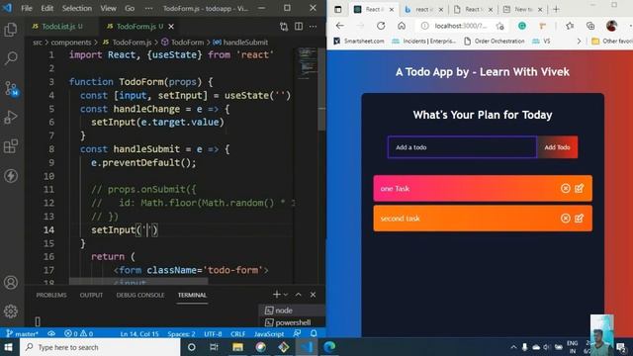Refresh the browser page
This screenshot has height=356, width=633.
(x=381, y=26)
